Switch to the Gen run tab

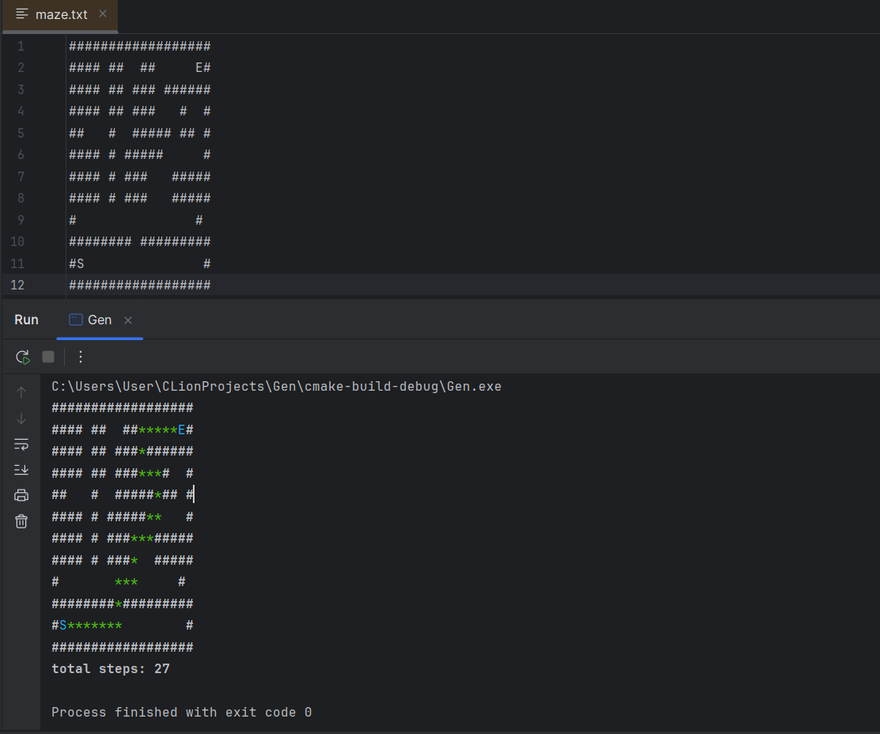click(100, 320)
